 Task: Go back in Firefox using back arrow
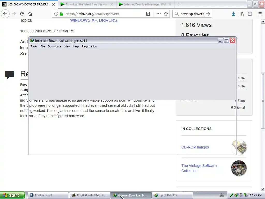tap(5, 14)
